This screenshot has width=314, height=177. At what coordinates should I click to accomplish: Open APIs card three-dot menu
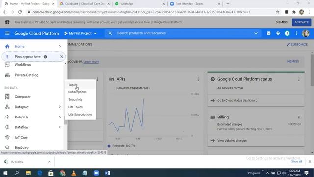[x=198, y=79]
